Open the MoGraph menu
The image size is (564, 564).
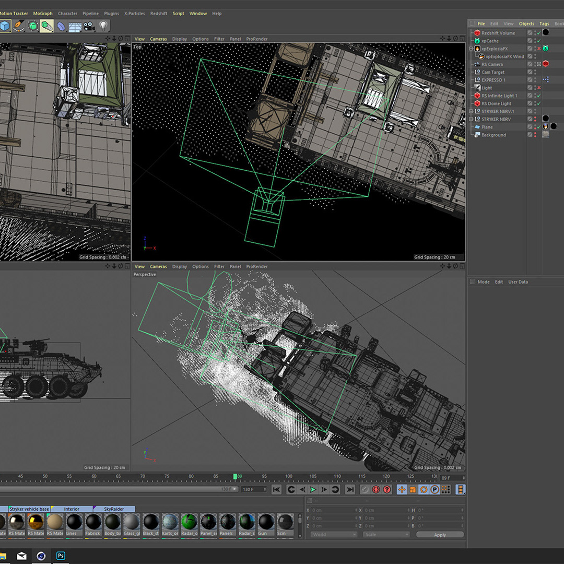point(43,13)
